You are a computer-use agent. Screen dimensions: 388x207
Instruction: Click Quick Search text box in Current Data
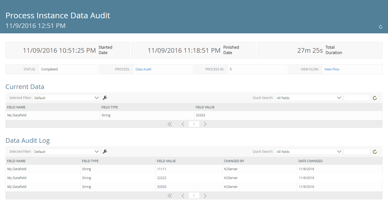pos(357,98)
